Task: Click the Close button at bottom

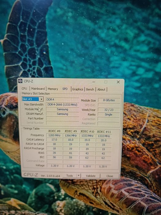Action: 110,176
